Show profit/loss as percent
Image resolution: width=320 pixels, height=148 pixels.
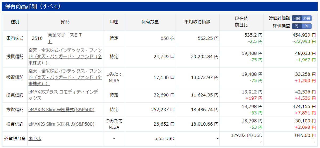(306, 26)
